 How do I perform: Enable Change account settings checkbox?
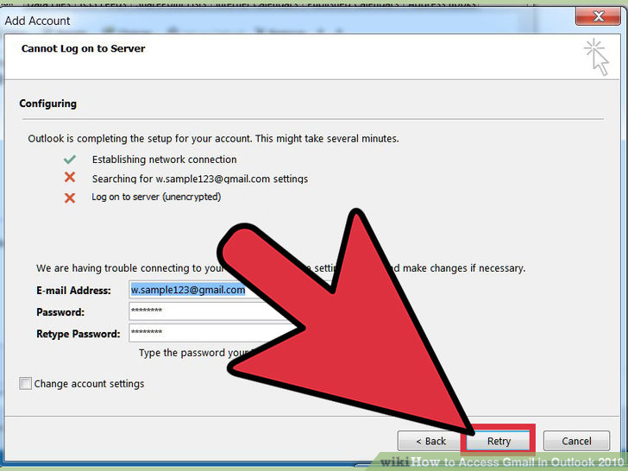point(25,383)
